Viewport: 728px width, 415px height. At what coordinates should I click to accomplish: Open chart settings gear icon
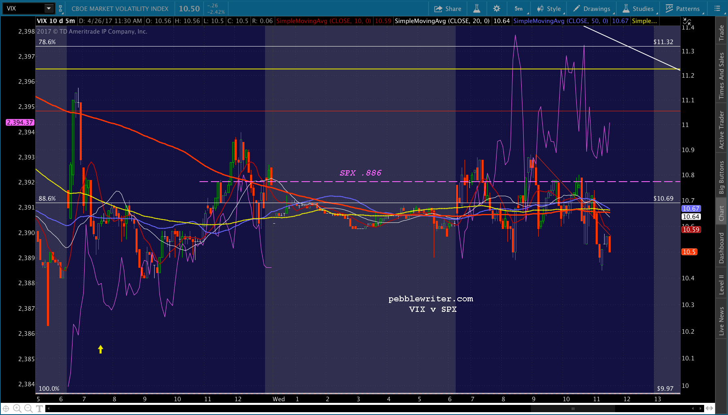pyautogui.click(x=497, y=8)
